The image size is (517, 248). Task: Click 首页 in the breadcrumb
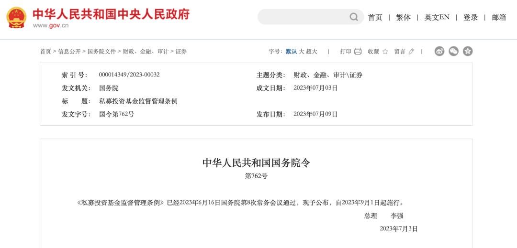45,51
